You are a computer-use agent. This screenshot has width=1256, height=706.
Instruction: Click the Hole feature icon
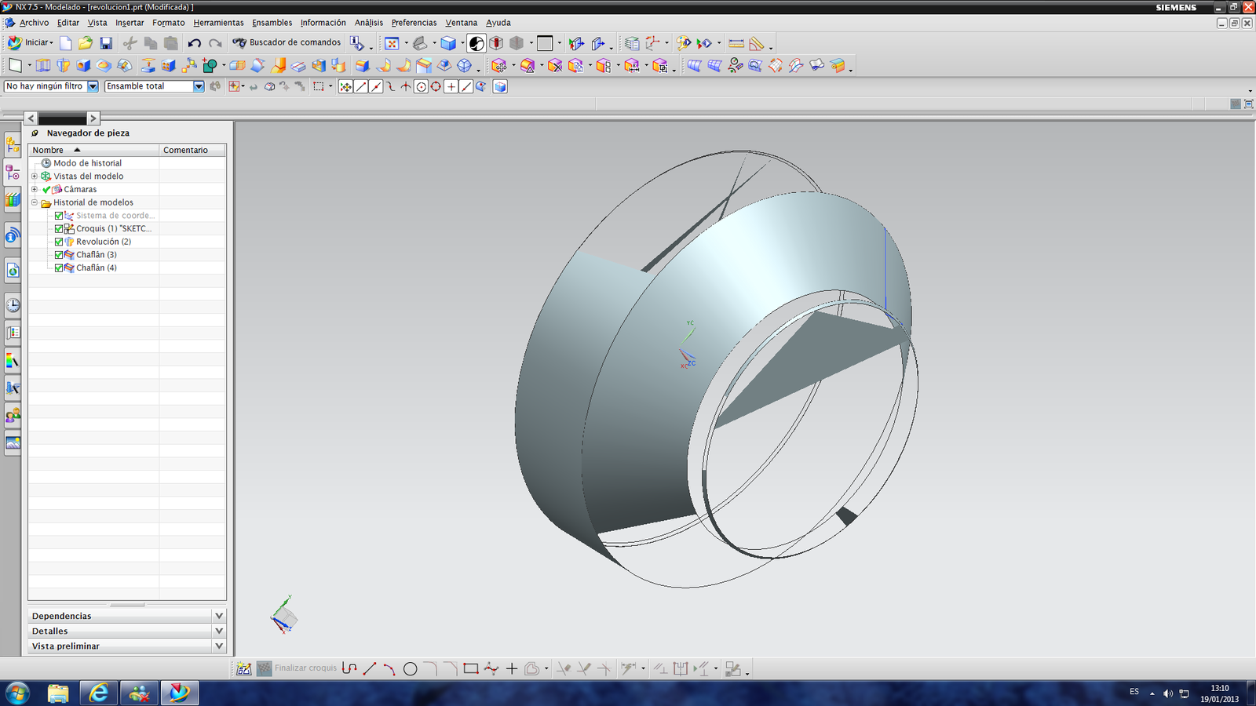click(83, 66)
